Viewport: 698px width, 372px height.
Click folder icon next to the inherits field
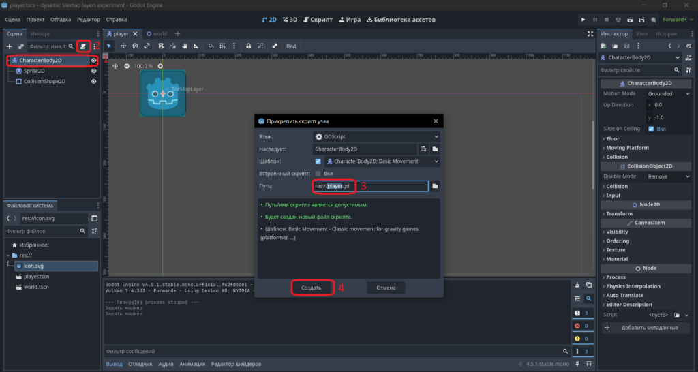click(435, 149)
